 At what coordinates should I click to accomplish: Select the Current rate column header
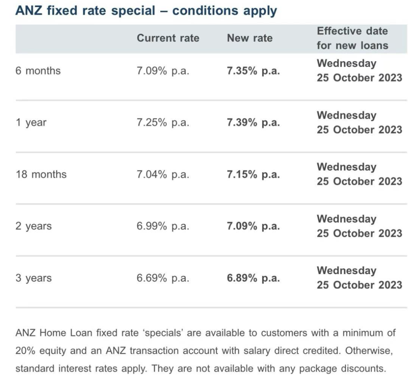click(168, 38)
